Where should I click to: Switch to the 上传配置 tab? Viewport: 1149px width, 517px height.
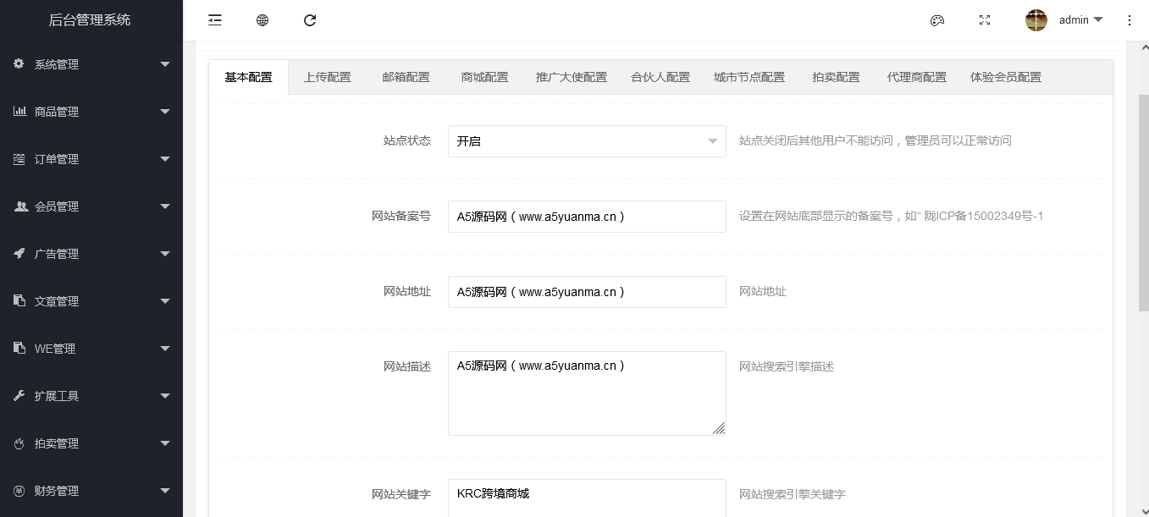coord(327,77)
